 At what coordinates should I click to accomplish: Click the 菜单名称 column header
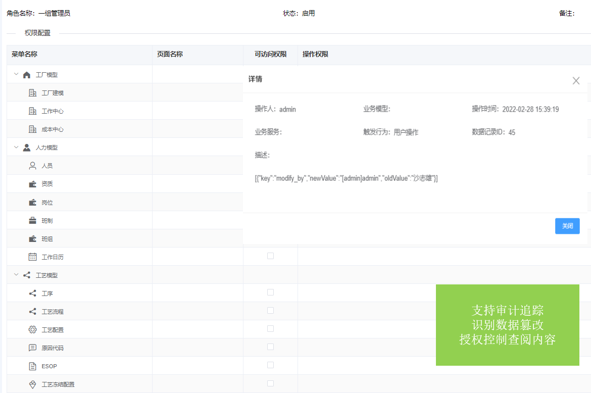[x=24, y=54]
